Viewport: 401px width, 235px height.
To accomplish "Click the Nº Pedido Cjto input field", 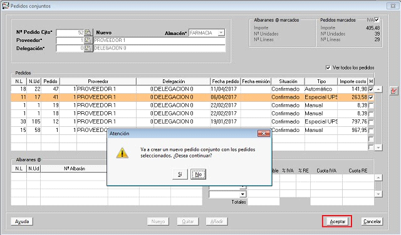I will coord(70,32).
